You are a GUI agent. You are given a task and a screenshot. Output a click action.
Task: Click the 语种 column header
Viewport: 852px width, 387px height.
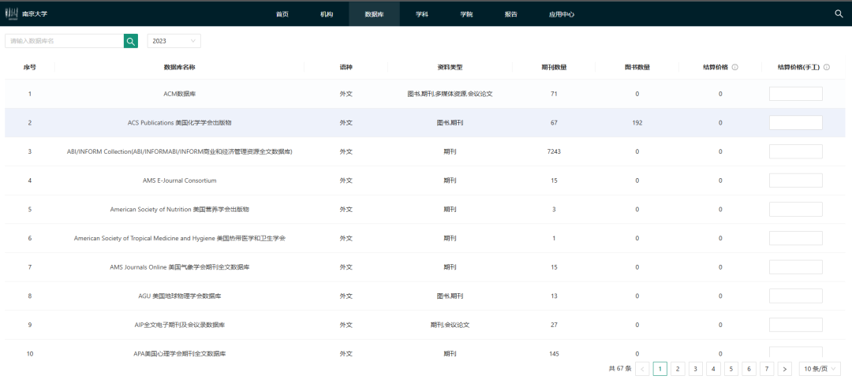click(x=346, y=67)
